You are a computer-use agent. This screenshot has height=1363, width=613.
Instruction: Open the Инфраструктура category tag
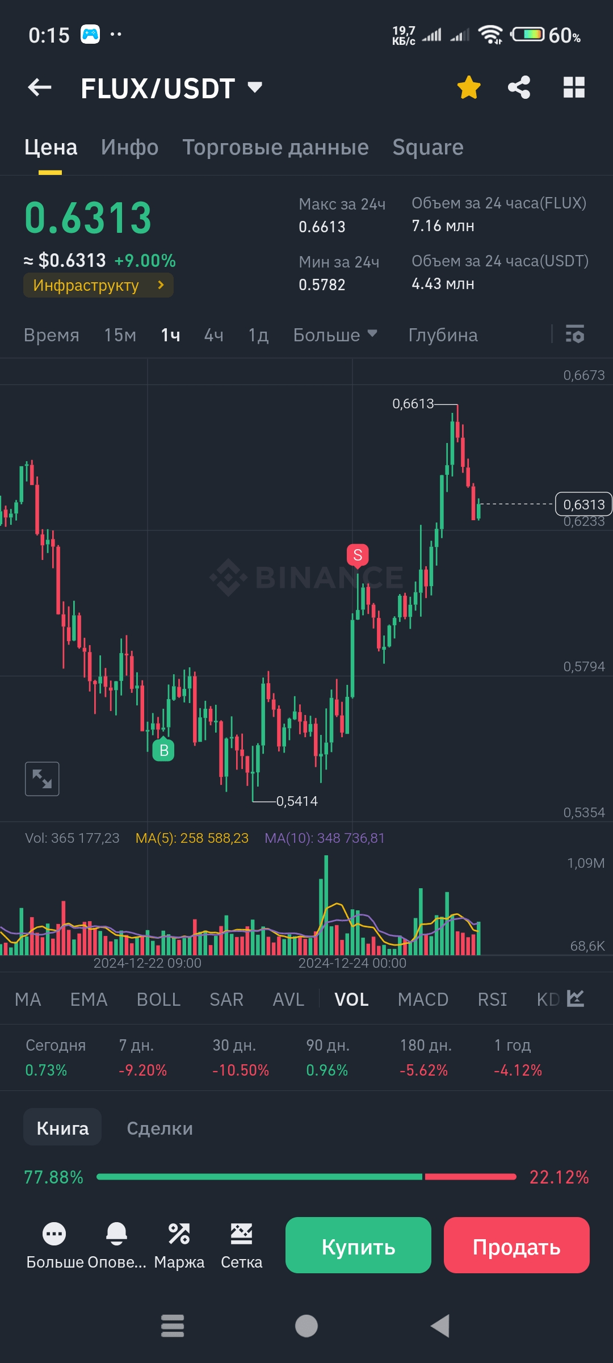(x=98, y=285)
